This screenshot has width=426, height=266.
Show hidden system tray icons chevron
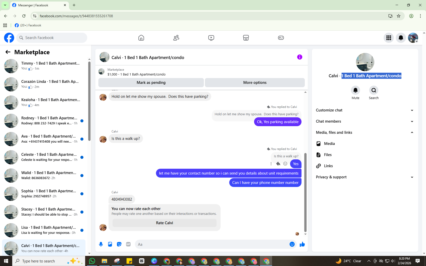point(369,261)
